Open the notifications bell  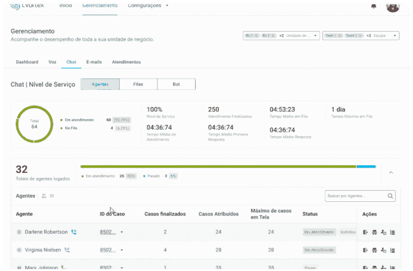pyautogui.click(x=373, y=6)
